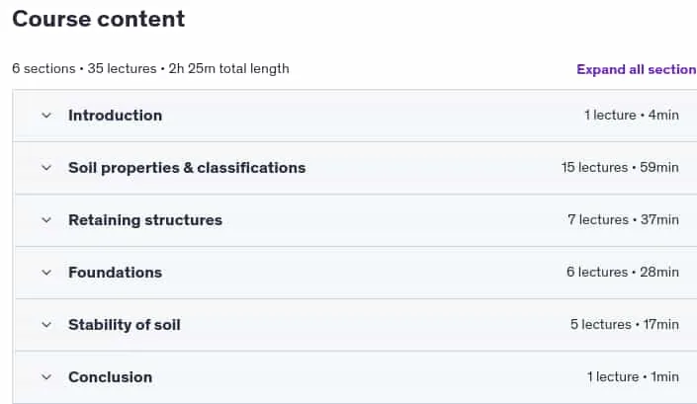
Task: Click the 6 lectures • 28min label
Action: click(622, 273)
